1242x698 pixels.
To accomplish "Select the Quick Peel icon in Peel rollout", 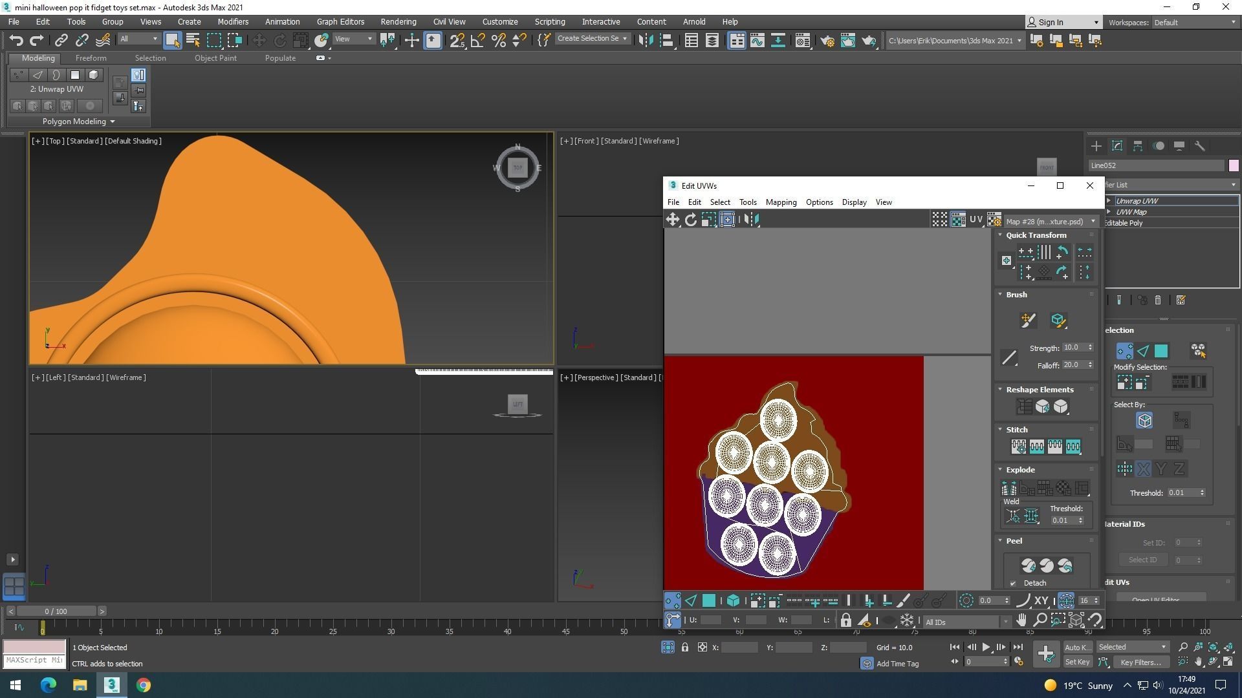I will 1029,566.
